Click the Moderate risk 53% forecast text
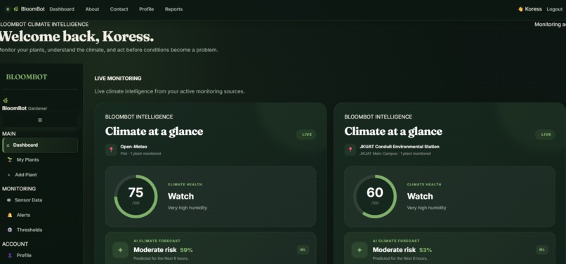This screenshot has width=566, height=264. pos(402,250)
